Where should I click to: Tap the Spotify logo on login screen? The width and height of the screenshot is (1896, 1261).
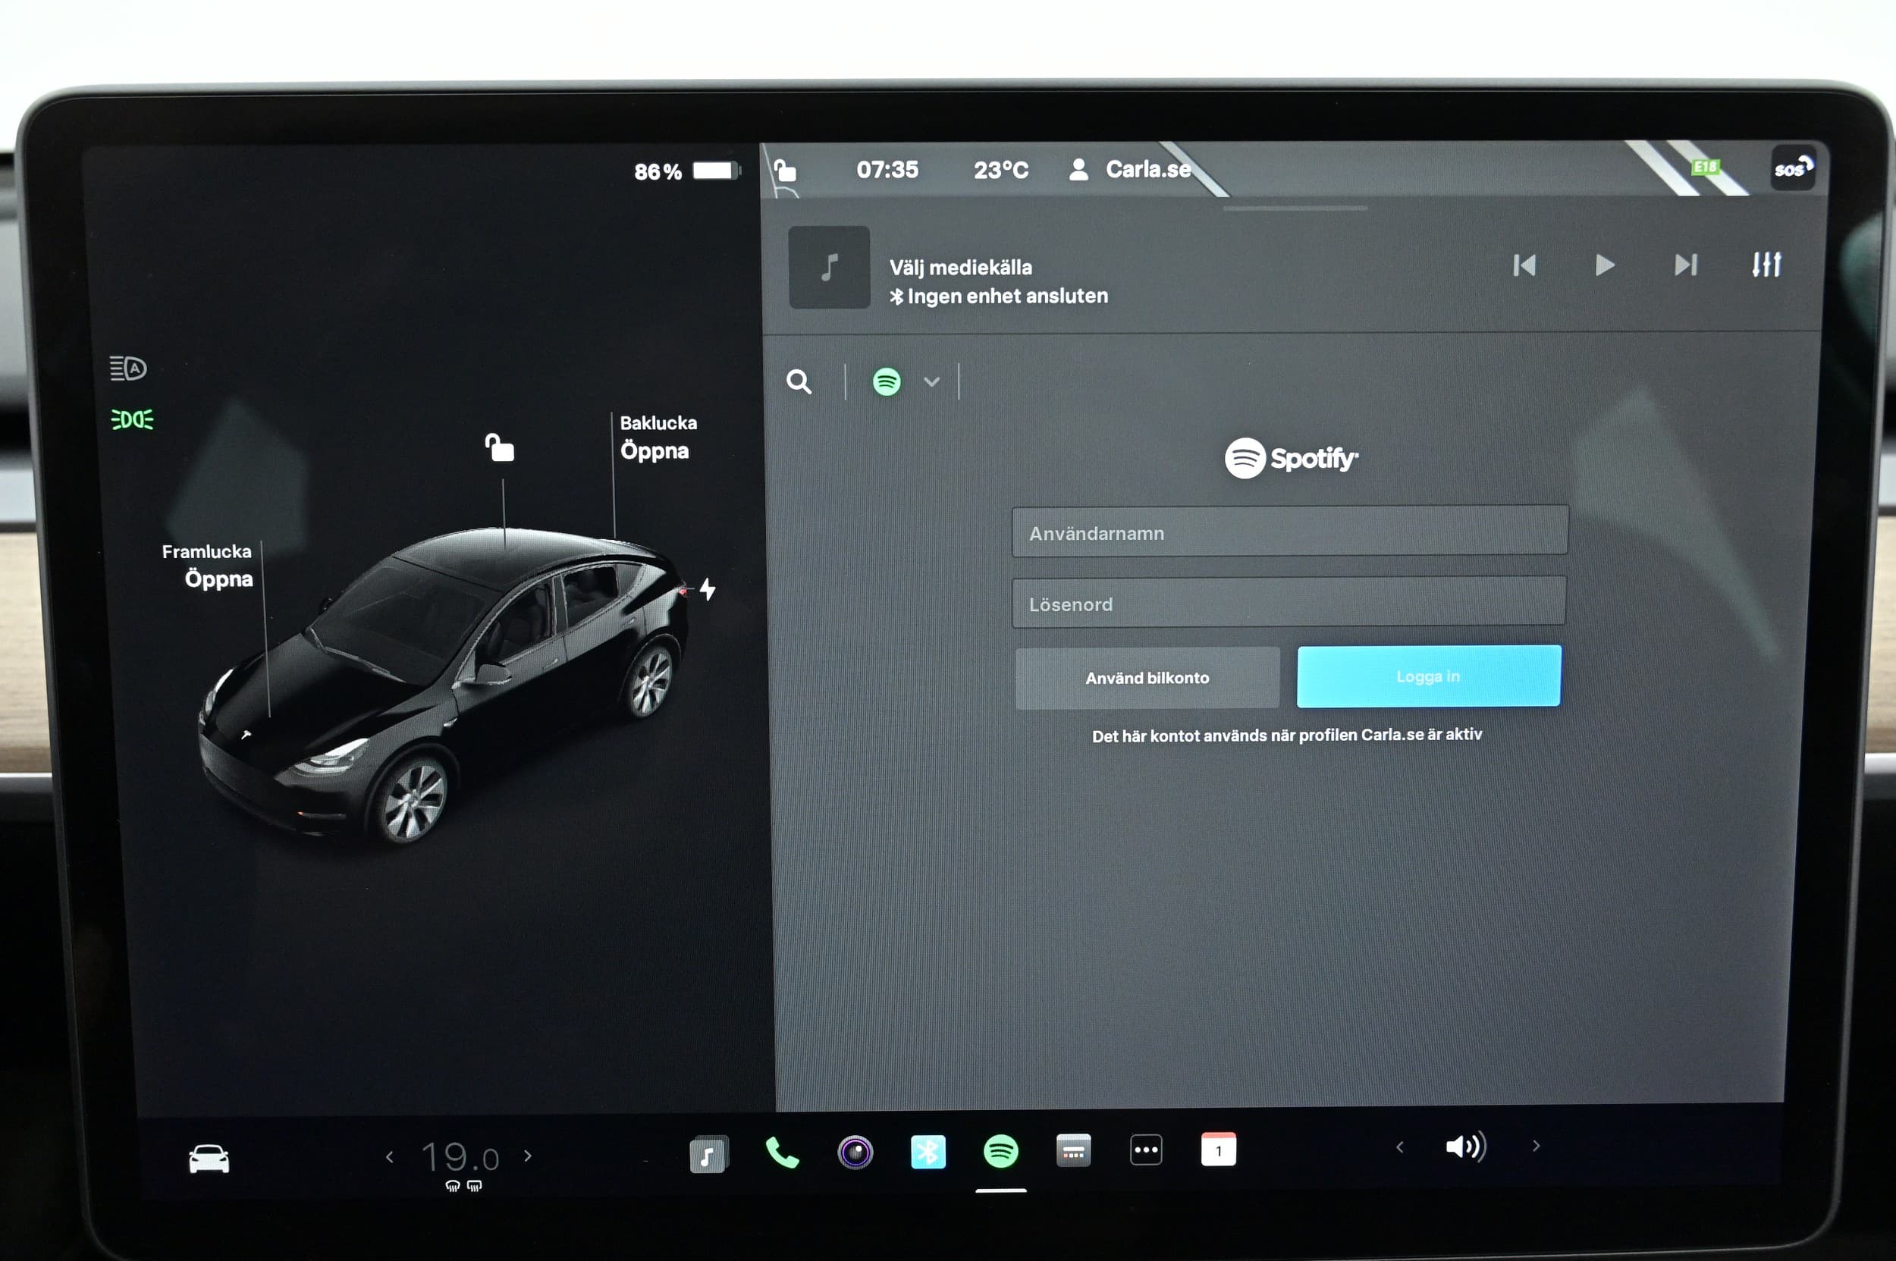click(1292, 459)
